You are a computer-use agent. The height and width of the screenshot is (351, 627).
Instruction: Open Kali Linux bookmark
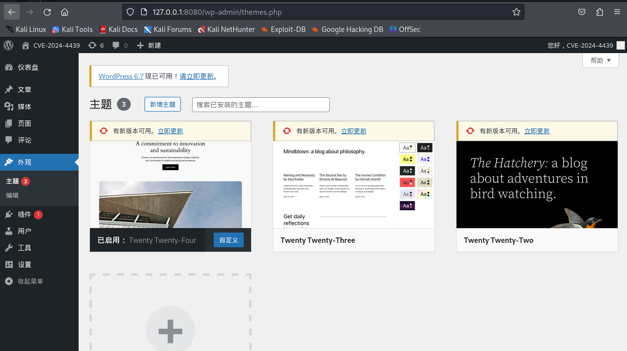[26, 29]
